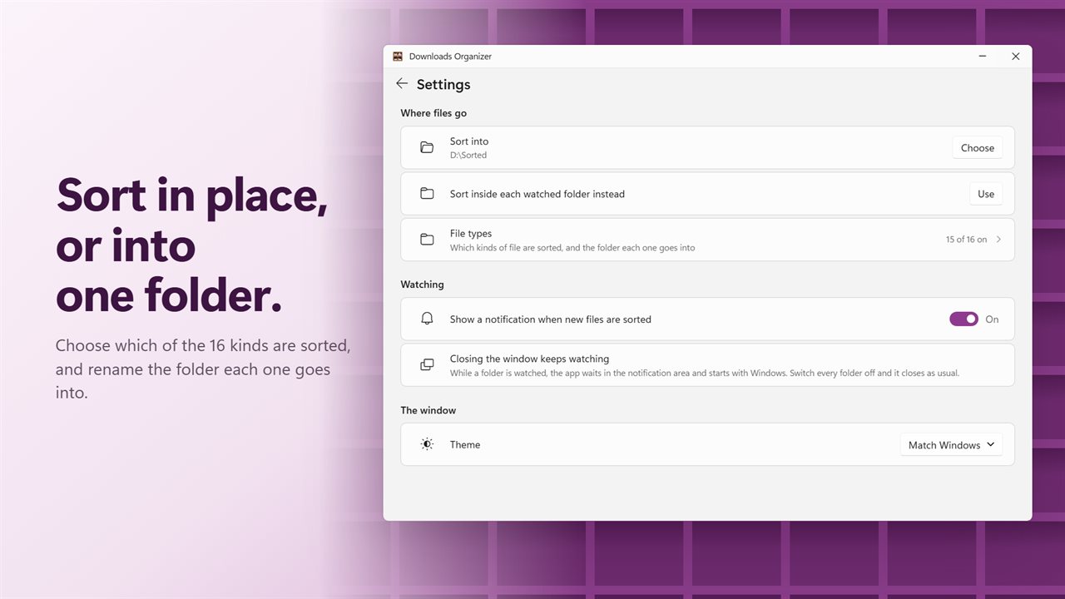Turn off the sorted-files notification switch
Screen dimensions: 1065x599
963,319
